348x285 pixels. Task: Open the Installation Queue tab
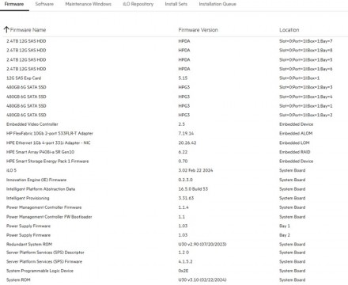tap(217, 4)
